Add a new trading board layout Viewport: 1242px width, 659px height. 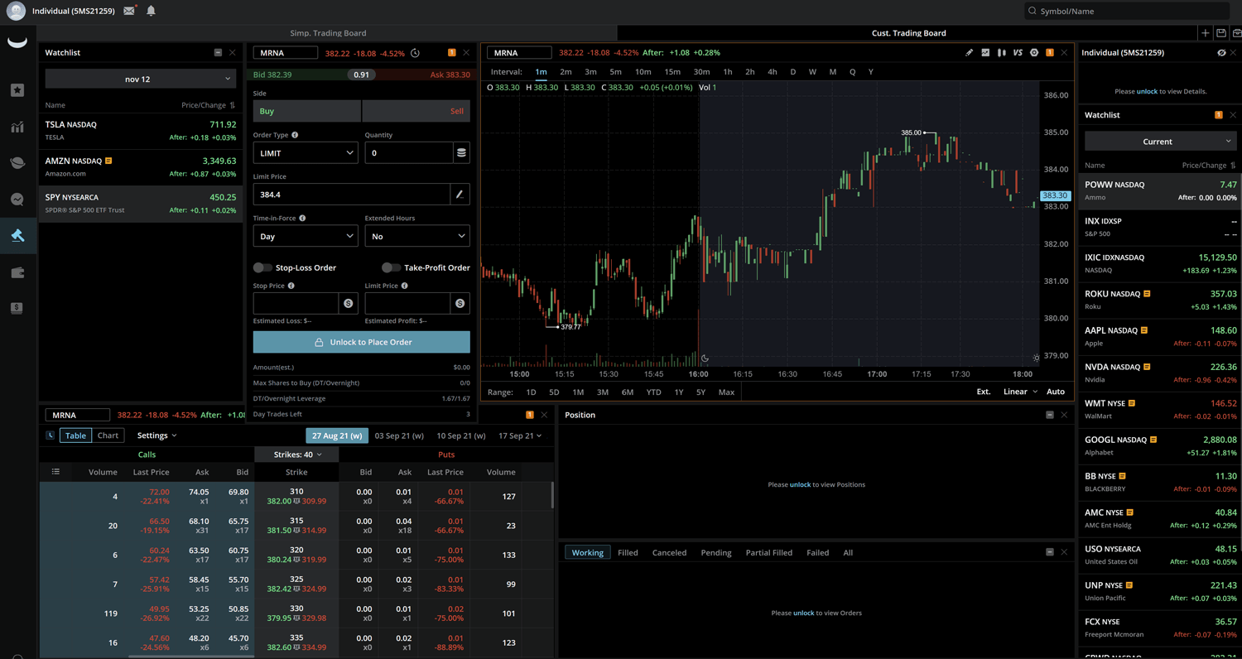1205,33
